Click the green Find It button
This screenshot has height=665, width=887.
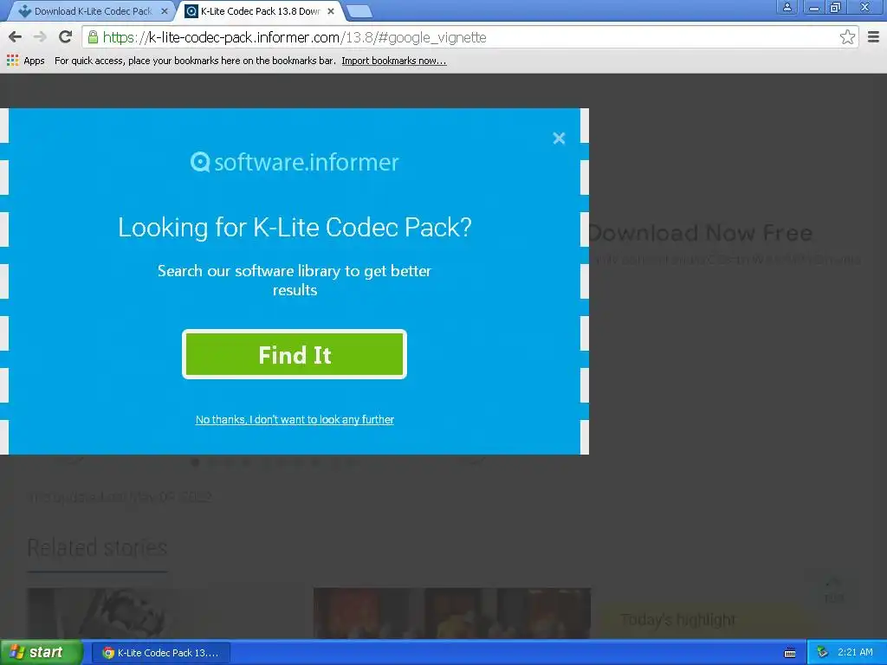pyautogui.click(x=295, y=354)
